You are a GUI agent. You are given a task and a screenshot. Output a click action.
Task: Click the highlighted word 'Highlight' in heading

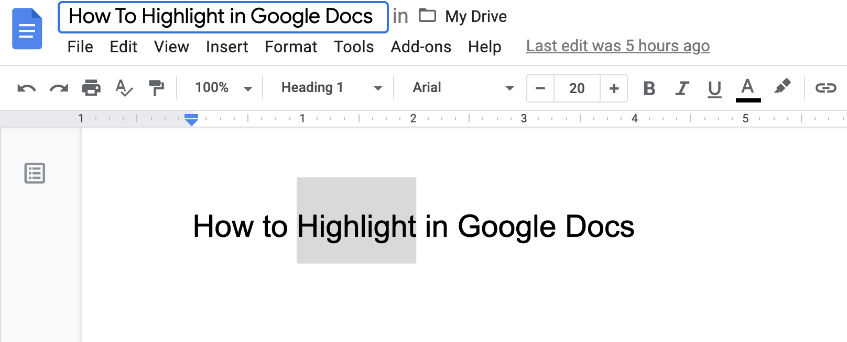pyautogui.click(x=356, y=227)
